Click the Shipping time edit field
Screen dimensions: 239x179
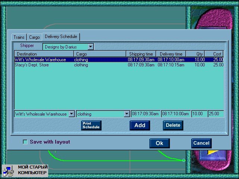click(x=146, y=114)
